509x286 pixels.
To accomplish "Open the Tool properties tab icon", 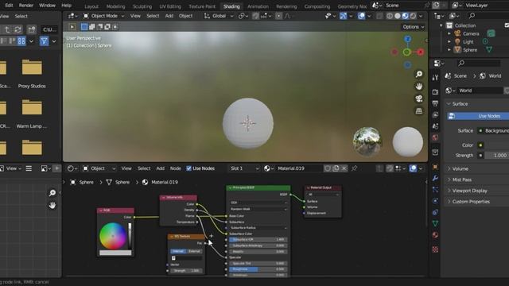I will 435,77.
